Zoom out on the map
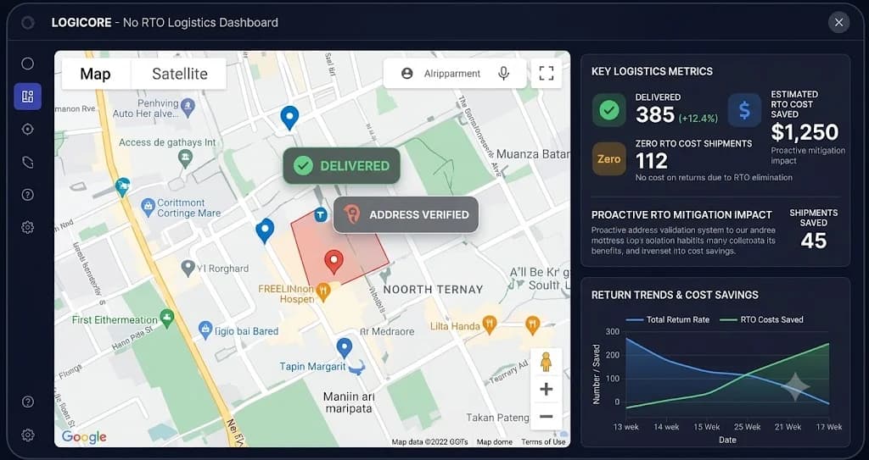This screenshot has width=869, height=460. point(547,416)
